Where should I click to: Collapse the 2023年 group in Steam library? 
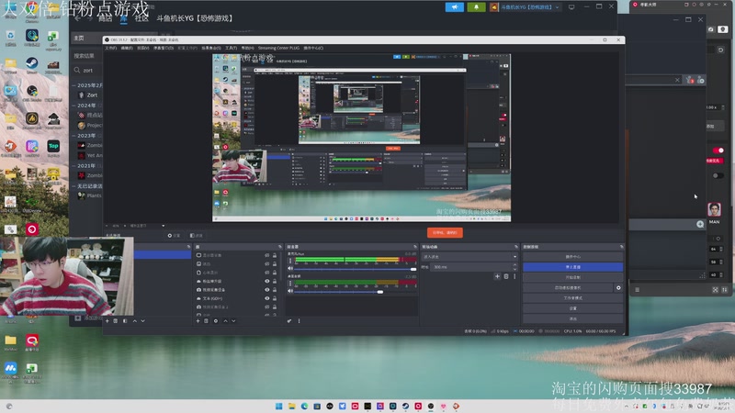tap(74, 135)
